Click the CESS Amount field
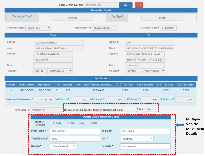205x156 pixels. coord(185,100)
